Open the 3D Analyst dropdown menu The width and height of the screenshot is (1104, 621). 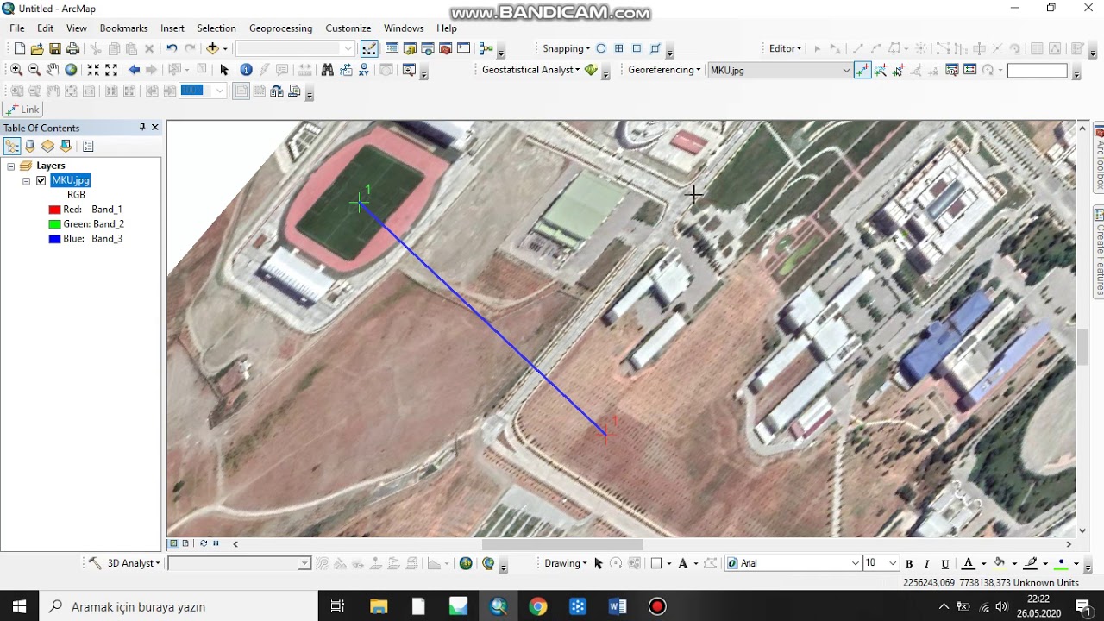tap(134, 563)
